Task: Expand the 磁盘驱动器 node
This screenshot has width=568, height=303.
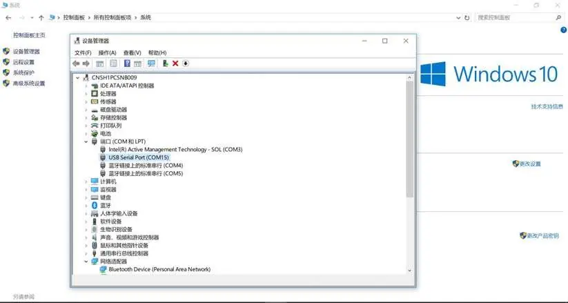Action: click(x=86, y=110)
